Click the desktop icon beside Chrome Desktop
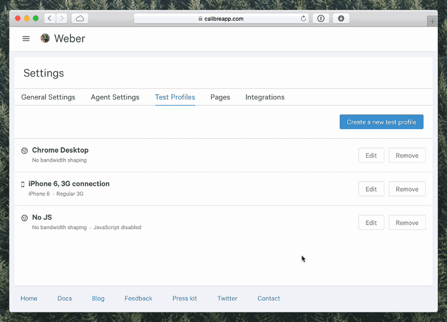 (x=24, y=150)
